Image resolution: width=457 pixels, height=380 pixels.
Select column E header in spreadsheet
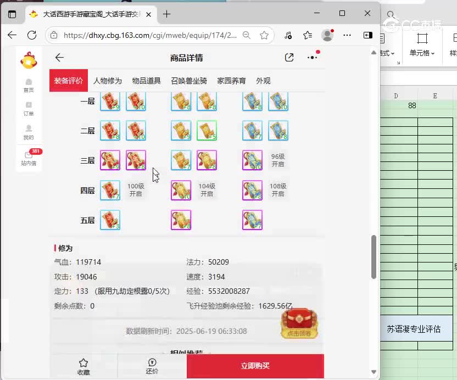pos(435,96)
